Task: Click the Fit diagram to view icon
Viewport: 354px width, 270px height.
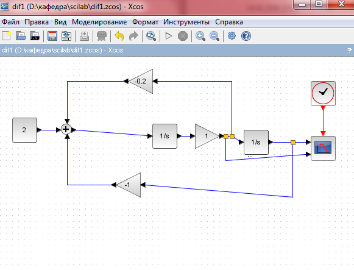Action: point(151,36)
